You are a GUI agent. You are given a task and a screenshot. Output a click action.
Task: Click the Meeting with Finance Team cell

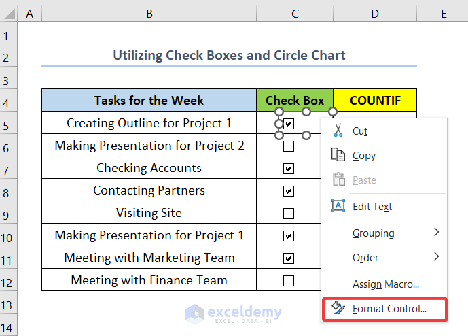tap(149, 280)
